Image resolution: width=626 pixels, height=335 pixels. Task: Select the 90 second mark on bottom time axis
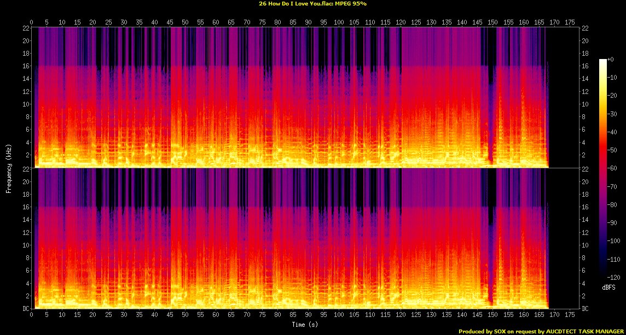tap(309, 315)
